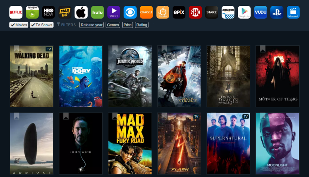Select the Crackle provider icon

click(147, 12)
